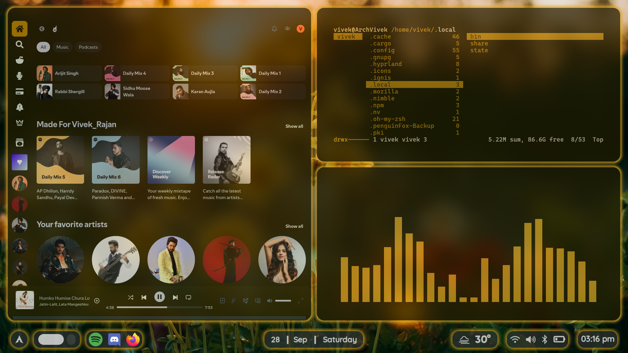Launch Spotify from the dock
Viewport: 628px width, 353px height.
point(96,340)
